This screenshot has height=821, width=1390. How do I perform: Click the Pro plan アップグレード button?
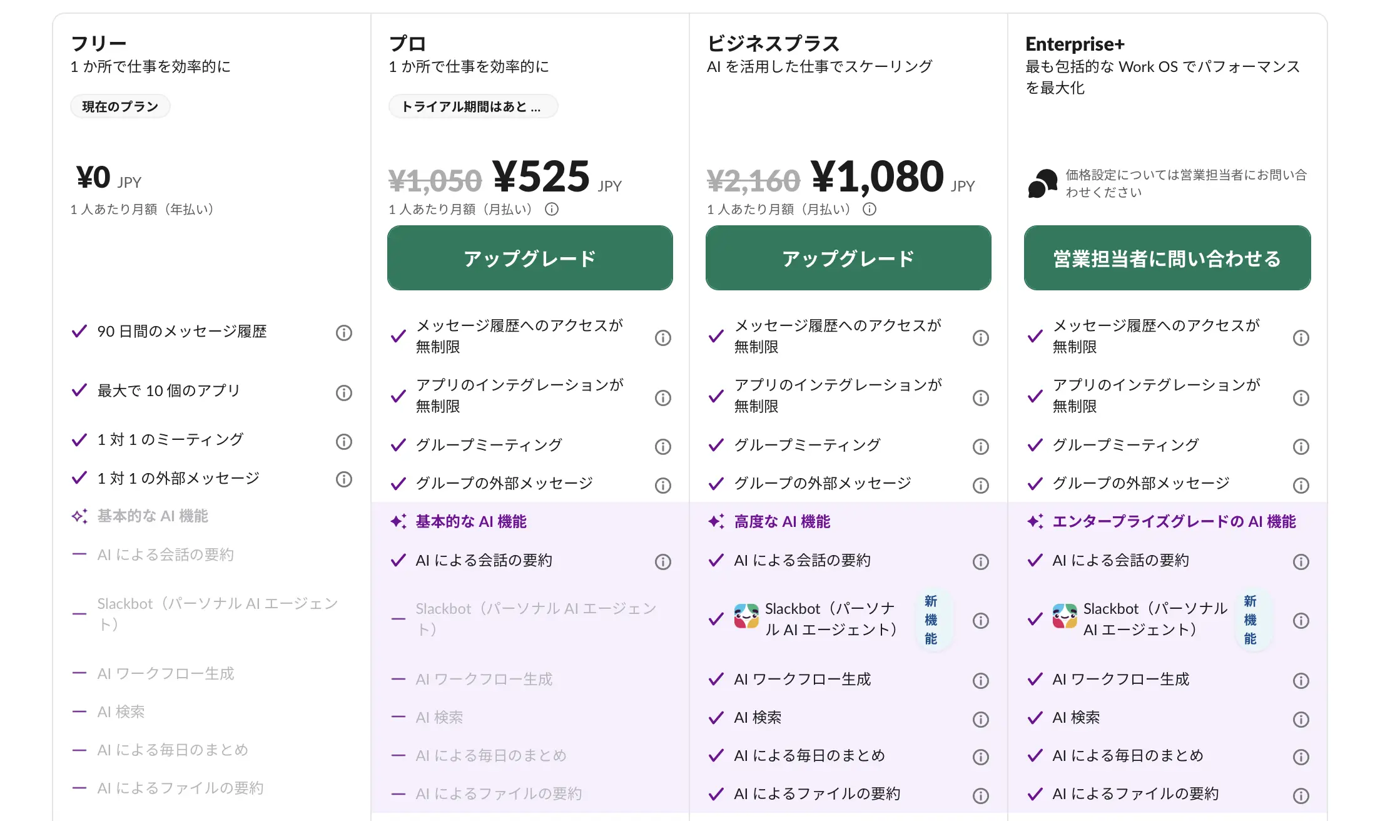click(530, 258)
